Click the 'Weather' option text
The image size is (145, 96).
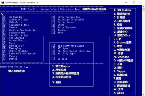pos(62,30)
